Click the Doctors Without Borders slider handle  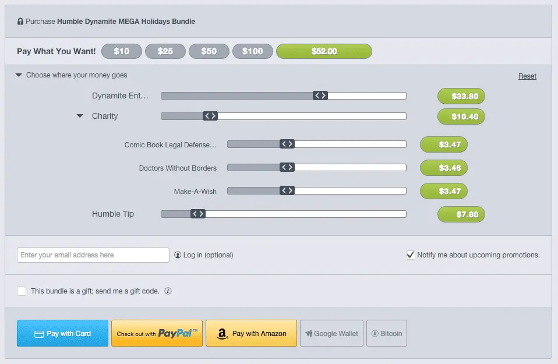click(287, 167)
